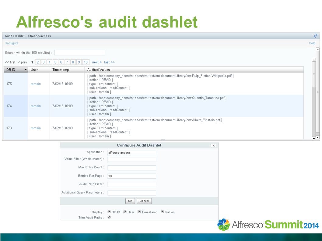This screenshot has width=322, height=241.
Task: Refresh the Audit Dashlet with the refresh icon
Action: coord(315,36)
